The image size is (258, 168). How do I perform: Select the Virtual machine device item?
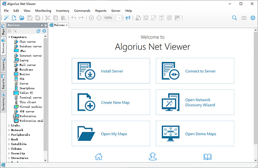coord(28,107)
